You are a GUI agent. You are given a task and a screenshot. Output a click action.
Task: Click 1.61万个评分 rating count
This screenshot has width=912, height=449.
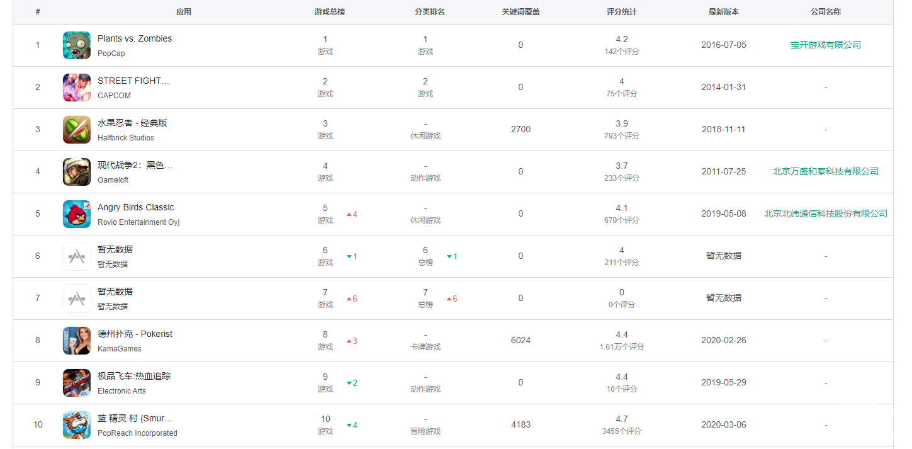coord(622,347)
